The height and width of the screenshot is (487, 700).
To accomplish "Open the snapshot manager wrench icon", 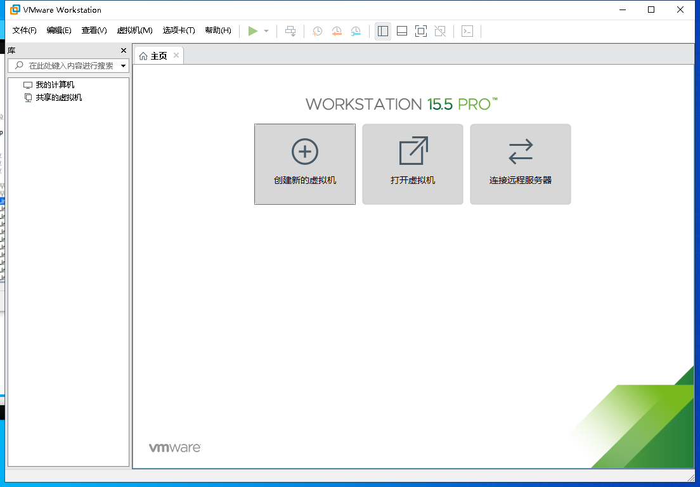I will coord(356,31).
